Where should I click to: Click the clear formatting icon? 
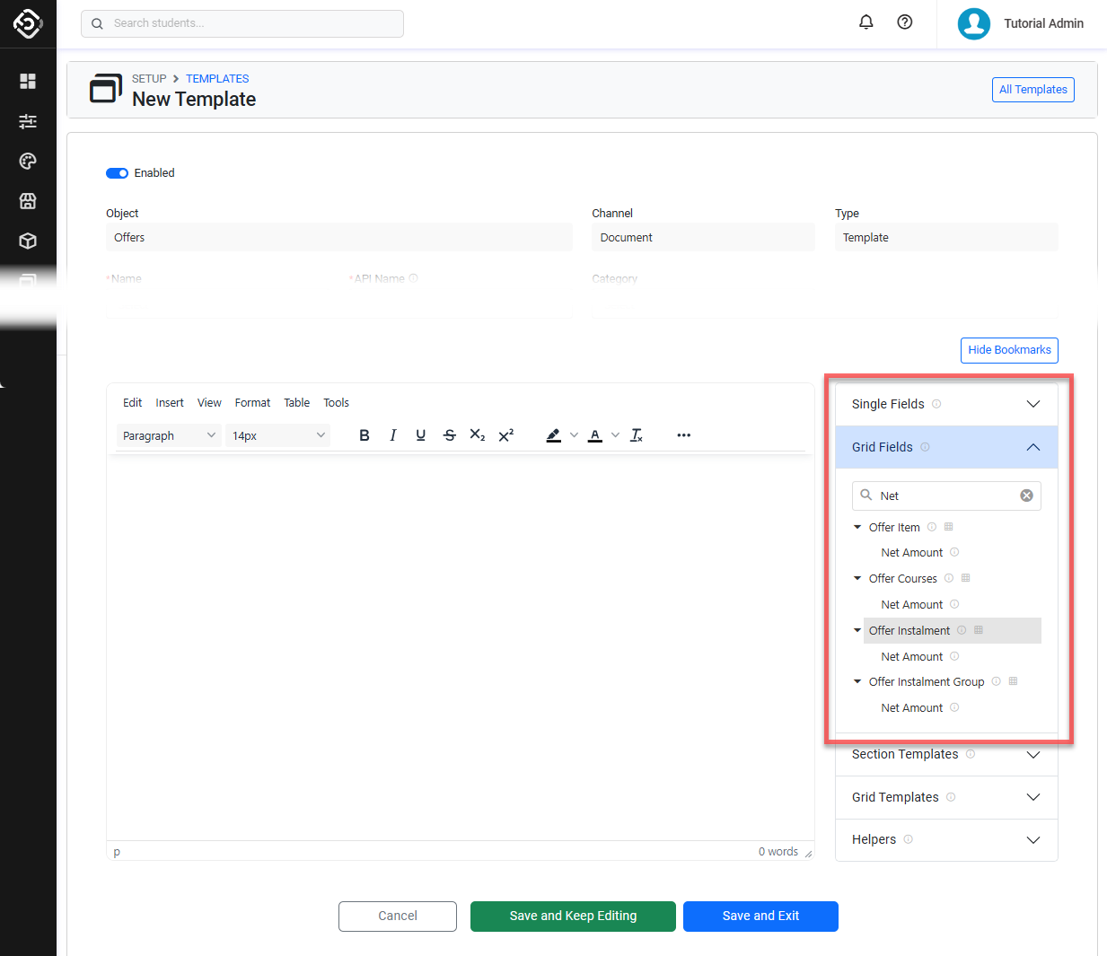coord(637,435)
